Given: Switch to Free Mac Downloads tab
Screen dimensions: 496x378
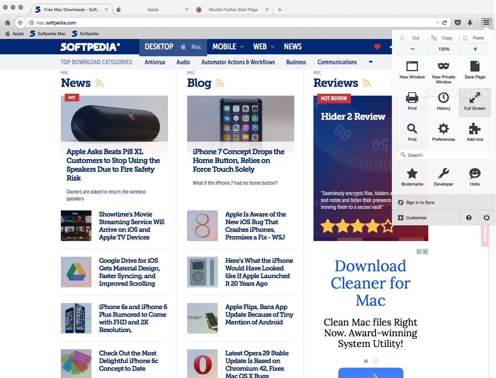Looking at the screenshot, I should [x=71, y=10].
